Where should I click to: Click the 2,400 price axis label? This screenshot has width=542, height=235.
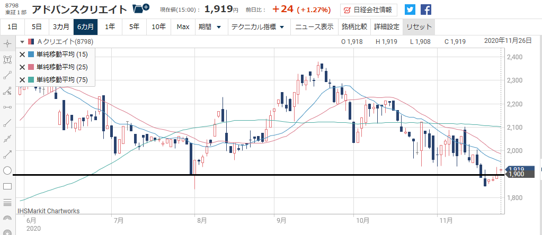tap(515, 57)
